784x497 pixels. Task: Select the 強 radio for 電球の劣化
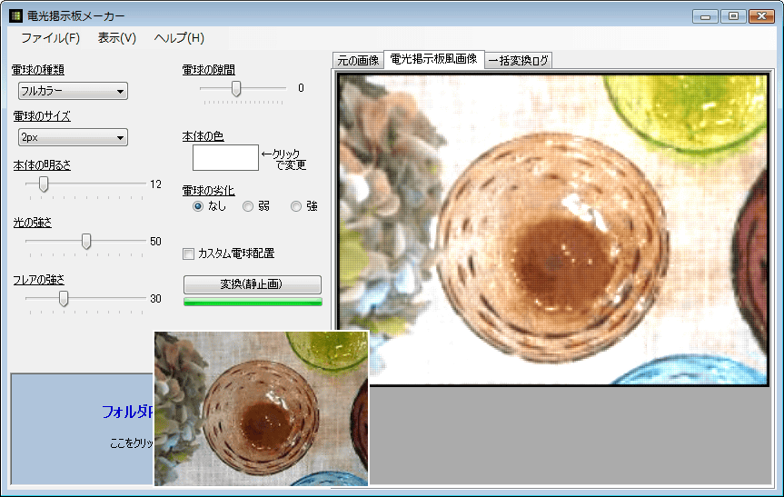296,206
